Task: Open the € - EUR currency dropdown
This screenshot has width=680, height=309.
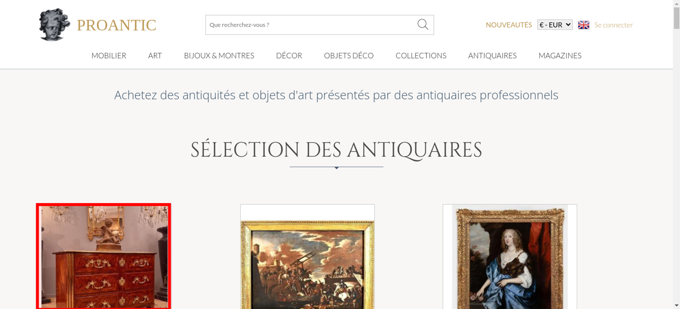Action: coord(555,25)
